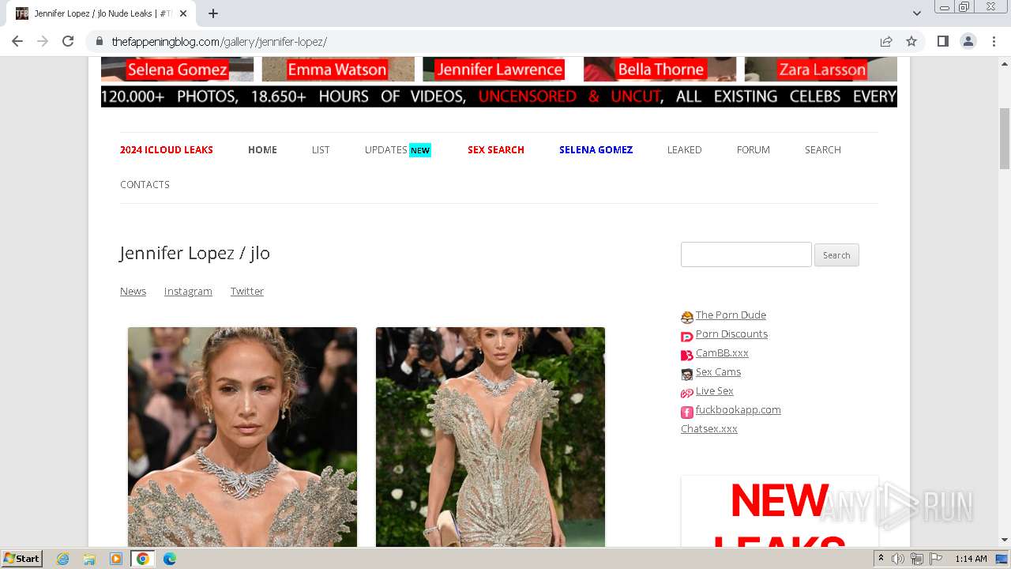
Task: Open The Porn Dude sidebar link
Action: click(731, 315)
